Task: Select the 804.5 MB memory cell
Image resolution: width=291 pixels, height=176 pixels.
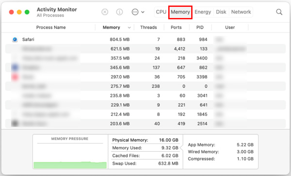Action: point(120,39)
